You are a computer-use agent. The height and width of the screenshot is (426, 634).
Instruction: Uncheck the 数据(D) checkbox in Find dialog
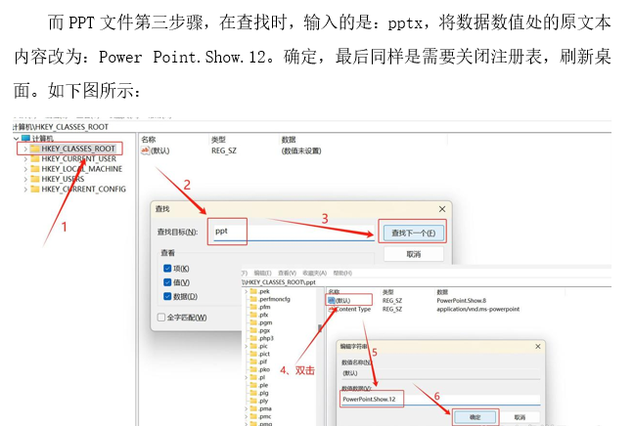point(167,296)
